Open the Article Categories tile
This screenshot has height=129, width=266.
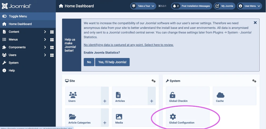pos(83,118)
